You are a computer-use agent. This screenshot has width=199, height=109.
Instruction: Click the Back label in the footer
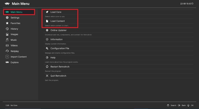[x=184, y=105]
